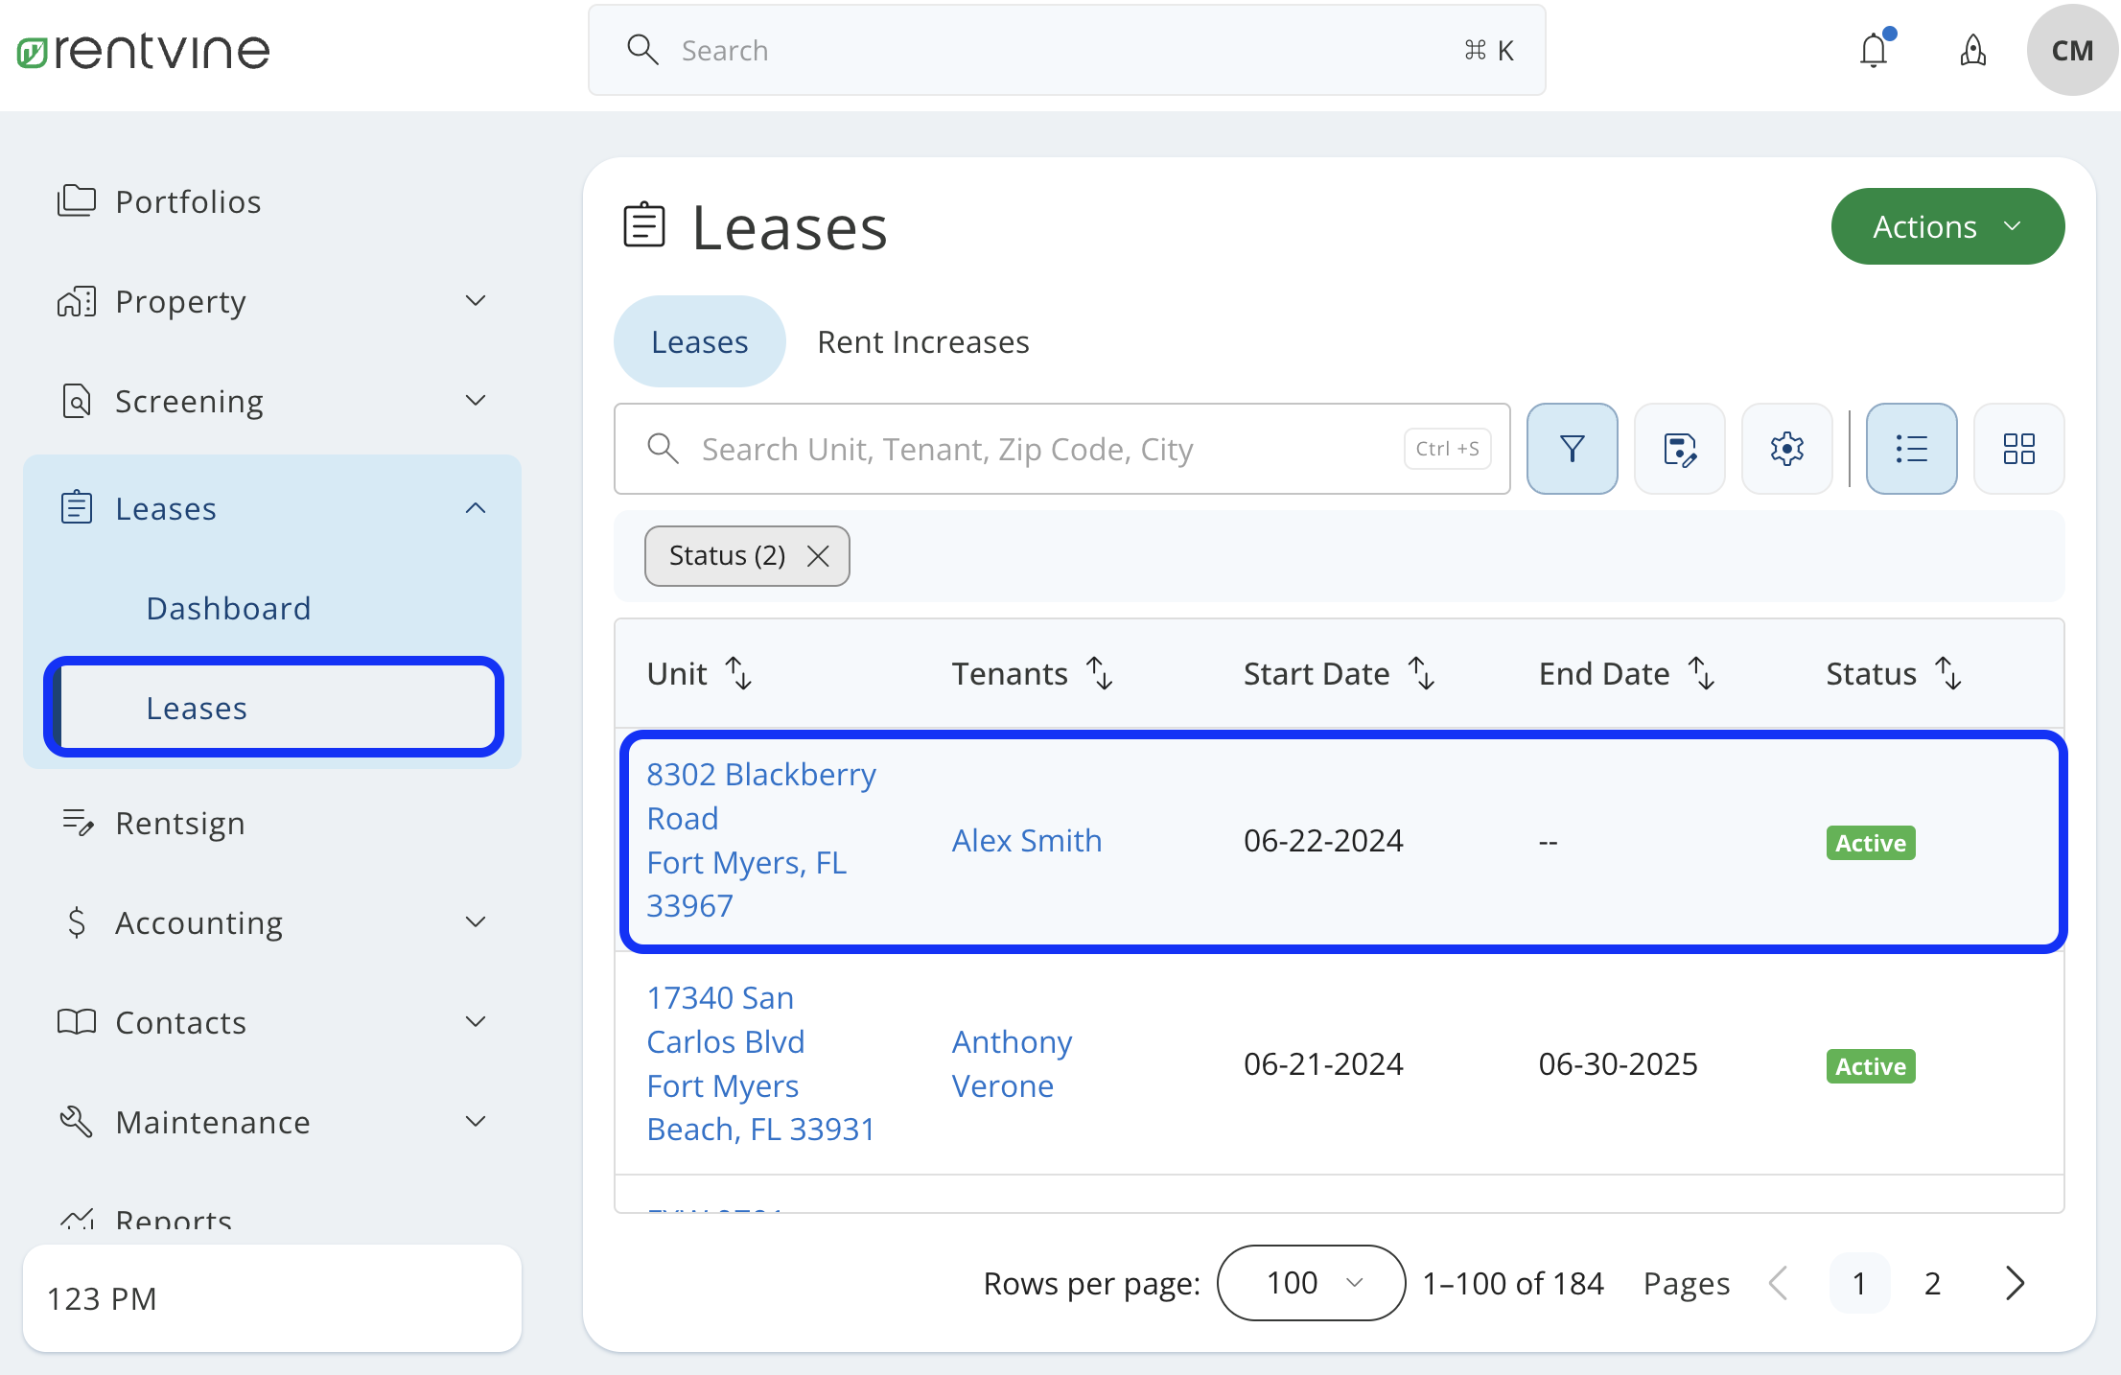Open the table column settings gear
The image size is (2121, 1375).
tap(1786, 448)
